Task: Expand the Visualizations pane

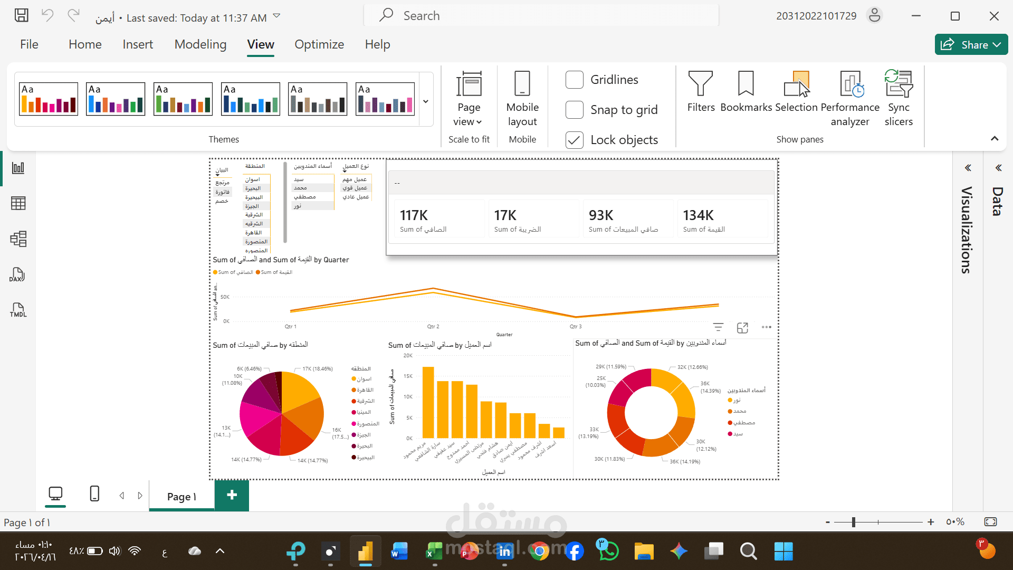Action: [968, 168]
